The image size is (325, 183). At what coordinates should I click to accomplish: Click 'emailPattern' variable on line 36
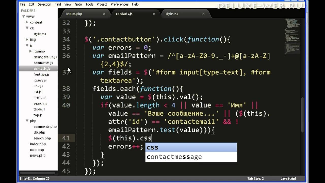pyautogui.click(x=132, y=56)
